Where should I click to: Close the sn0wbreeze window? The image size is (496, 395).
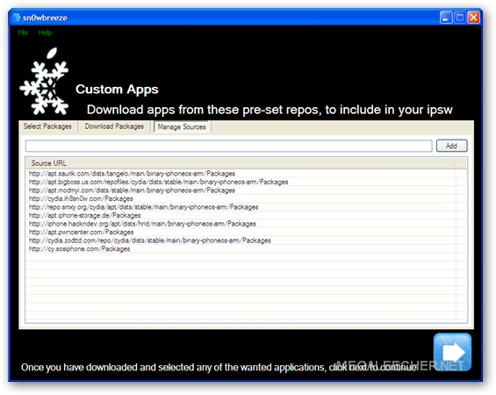tap(473, 18)
